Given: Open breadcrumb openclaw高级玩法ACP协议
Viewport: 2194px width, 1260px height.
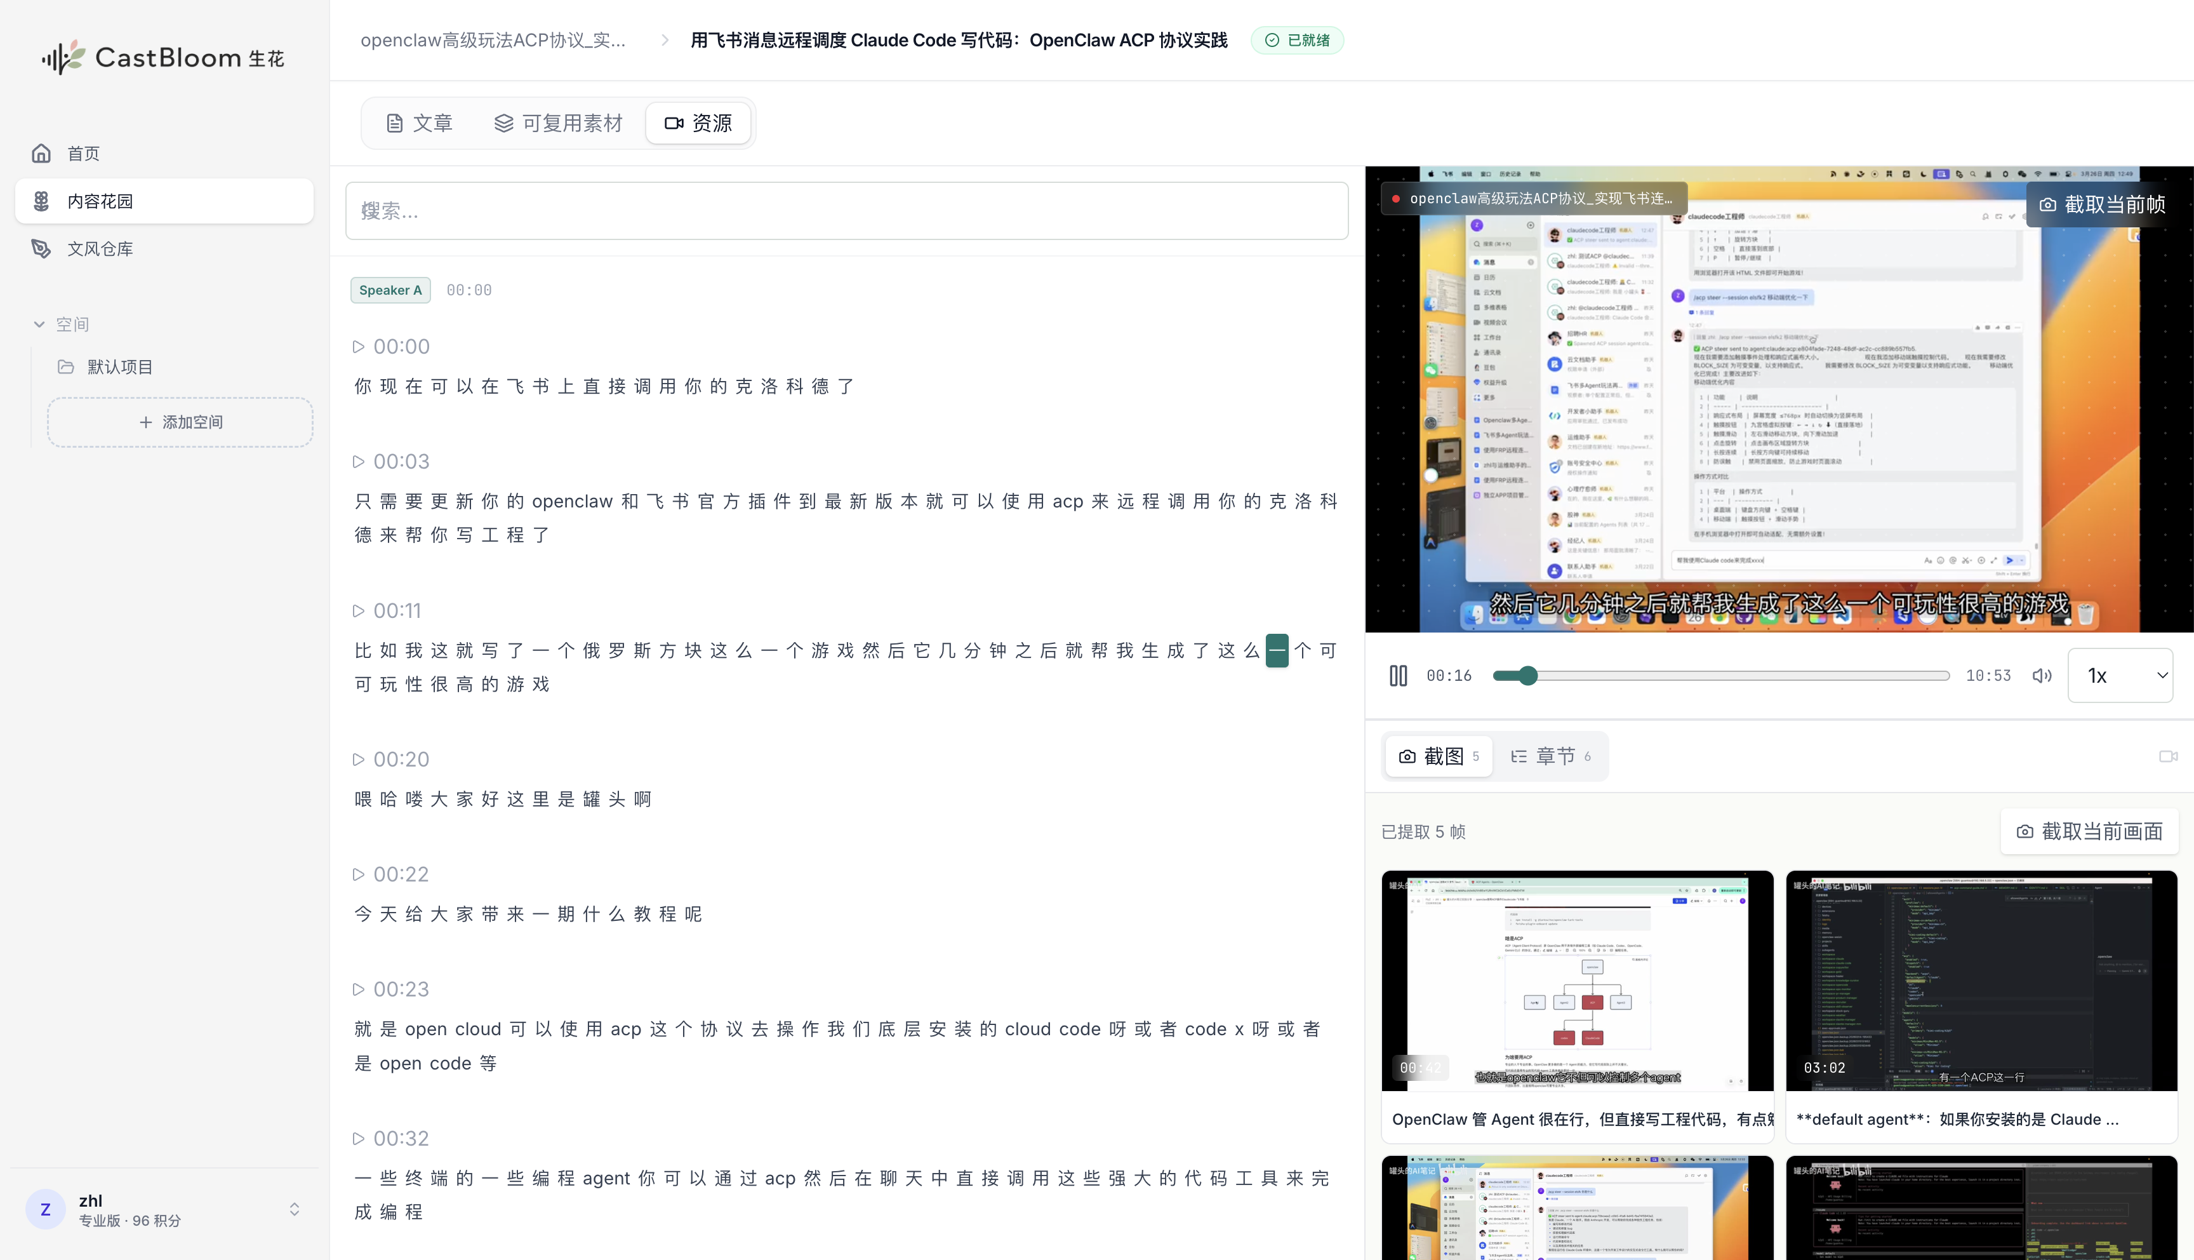Looking at the screenshot, I should 493,40.
